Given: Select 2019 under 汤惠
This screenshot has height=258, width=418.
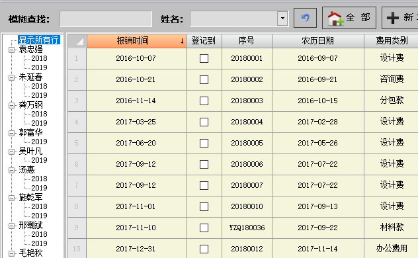Looking at the screenshot, I should [x=39, y=188].
